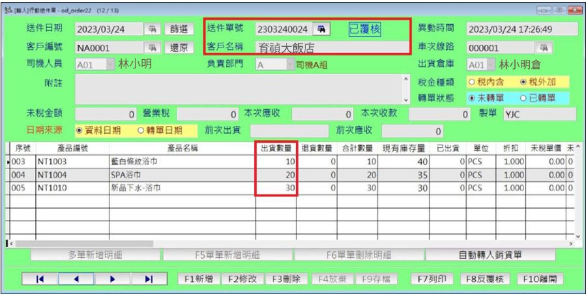
Task: Click the 送件單號 2303240024 field
Action: [x=284, y=29]
